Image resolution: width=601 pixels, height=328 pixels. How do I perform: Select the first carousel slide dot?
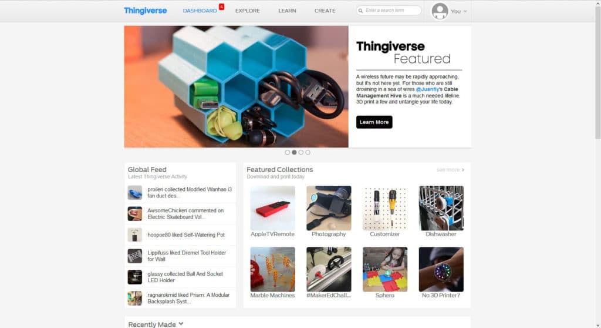coord(287,152)
